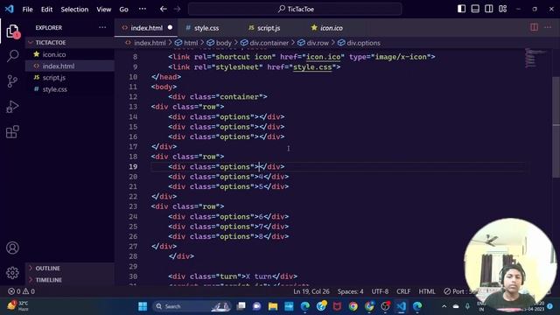Follow the icon.ico href link on line 8

(x=323, y=57)
